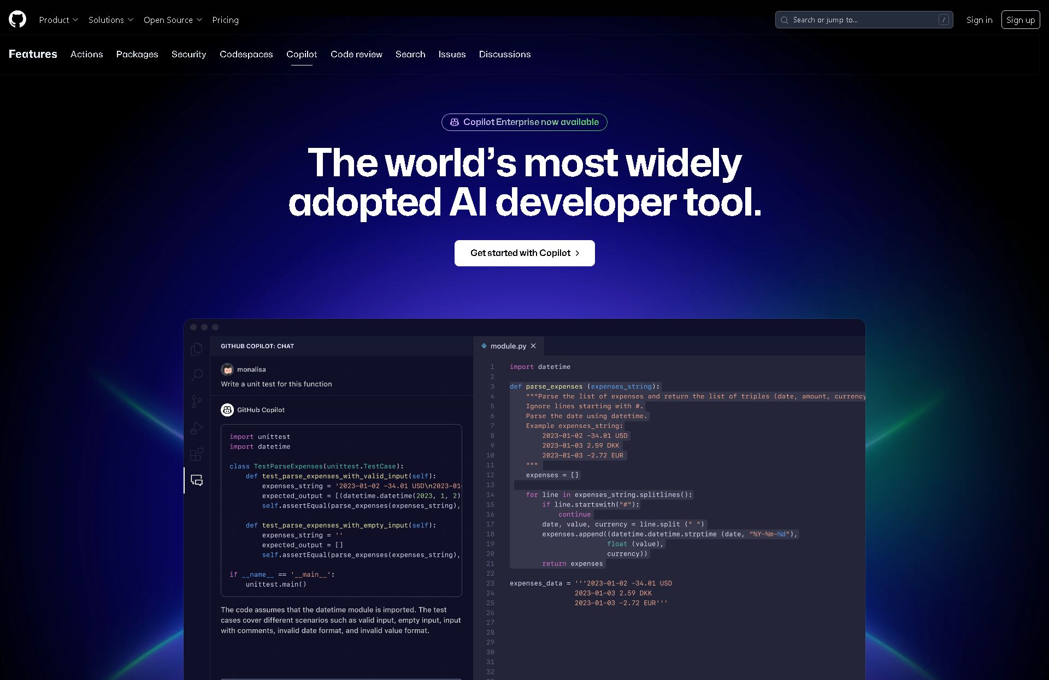Go to the Code review tab
1049x680 pixels.
coord(356,54)
